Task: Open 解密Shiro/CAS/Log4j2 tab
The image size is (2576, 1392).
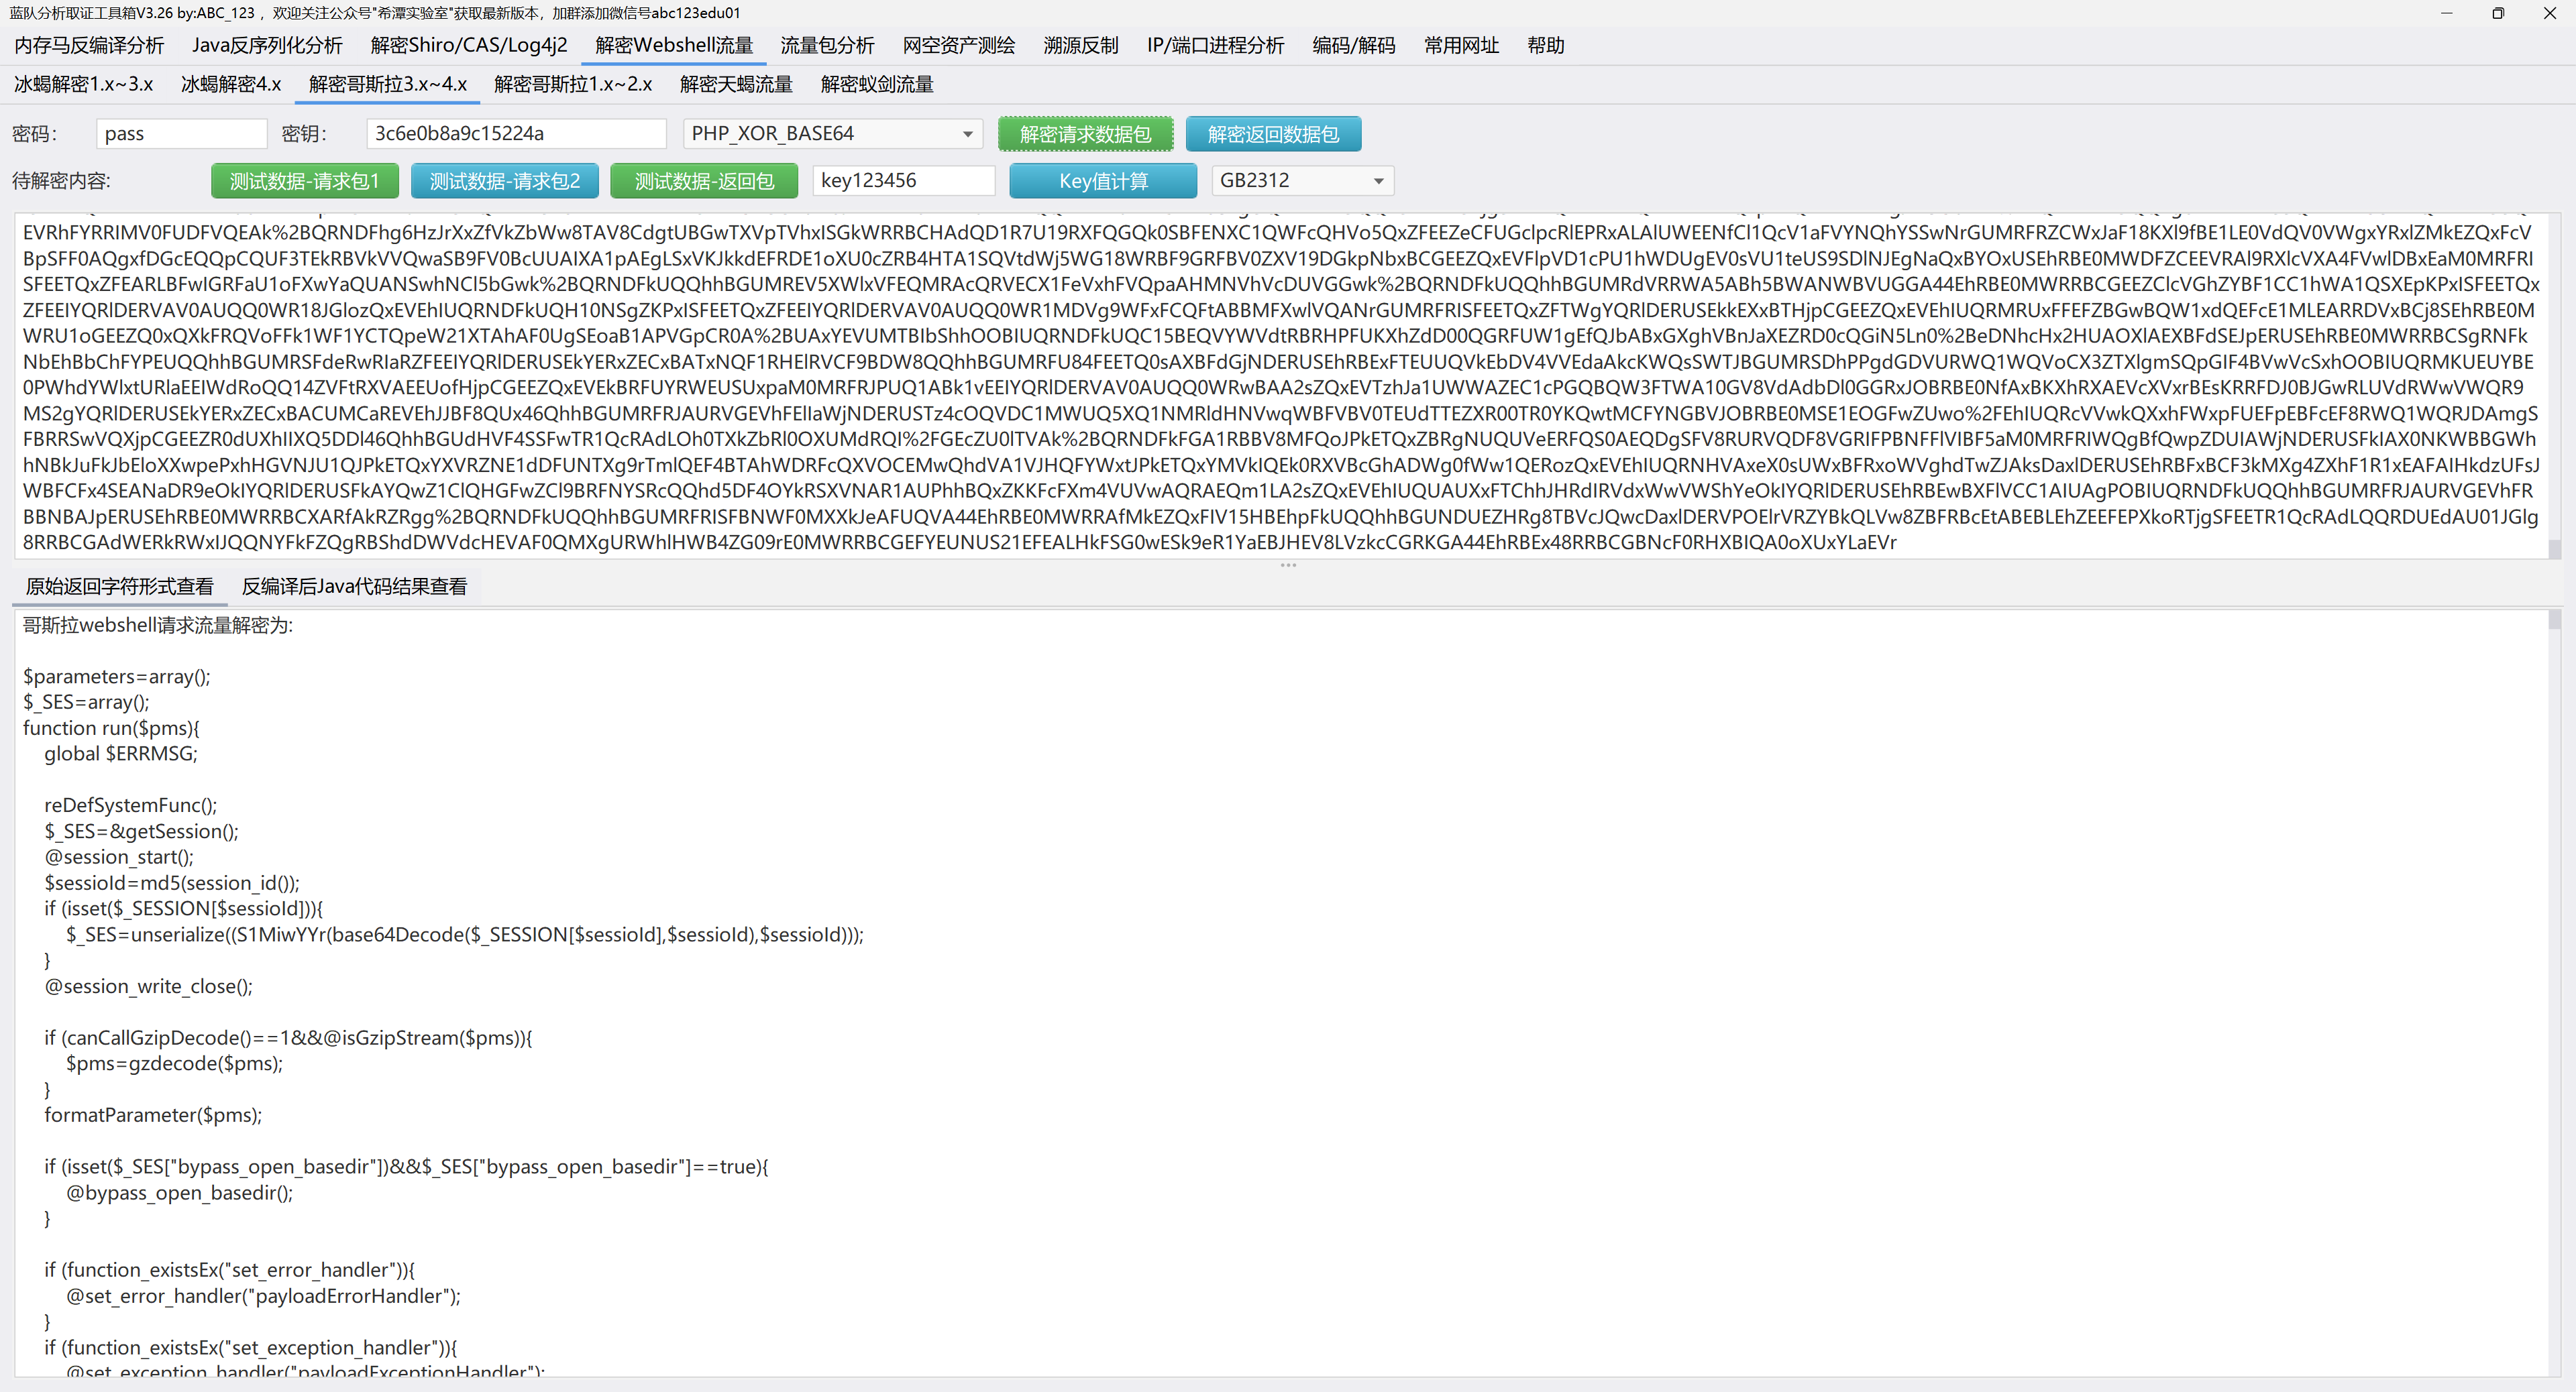Action: 468,46
